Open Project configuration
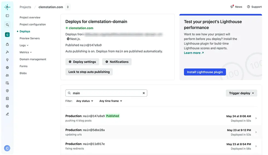 click(x=33, y=24)
